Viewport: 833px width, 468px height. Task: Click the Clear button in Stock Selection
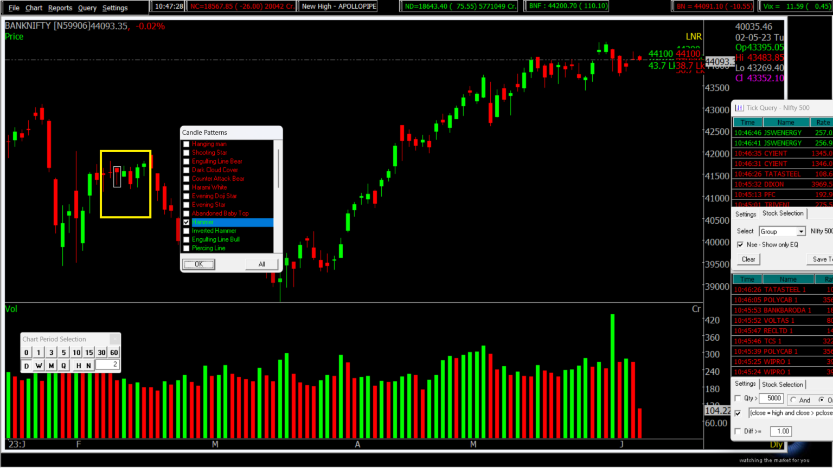point(748,259)
